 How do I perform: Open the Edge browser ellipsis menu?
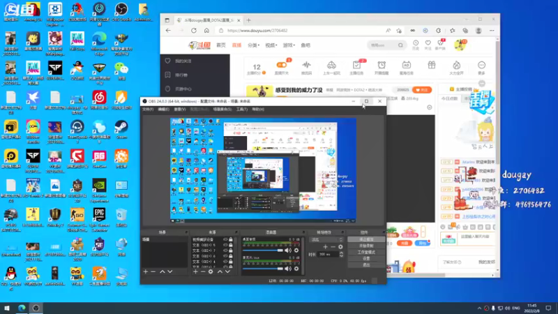(x=492, y=31)
